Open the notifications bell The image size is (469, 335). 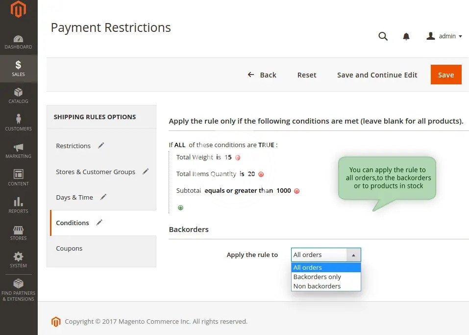tap(406, 36)
